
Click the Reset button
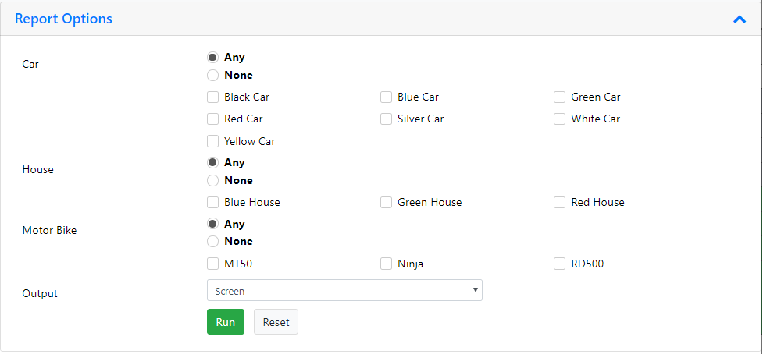click(x=276, y=321)
